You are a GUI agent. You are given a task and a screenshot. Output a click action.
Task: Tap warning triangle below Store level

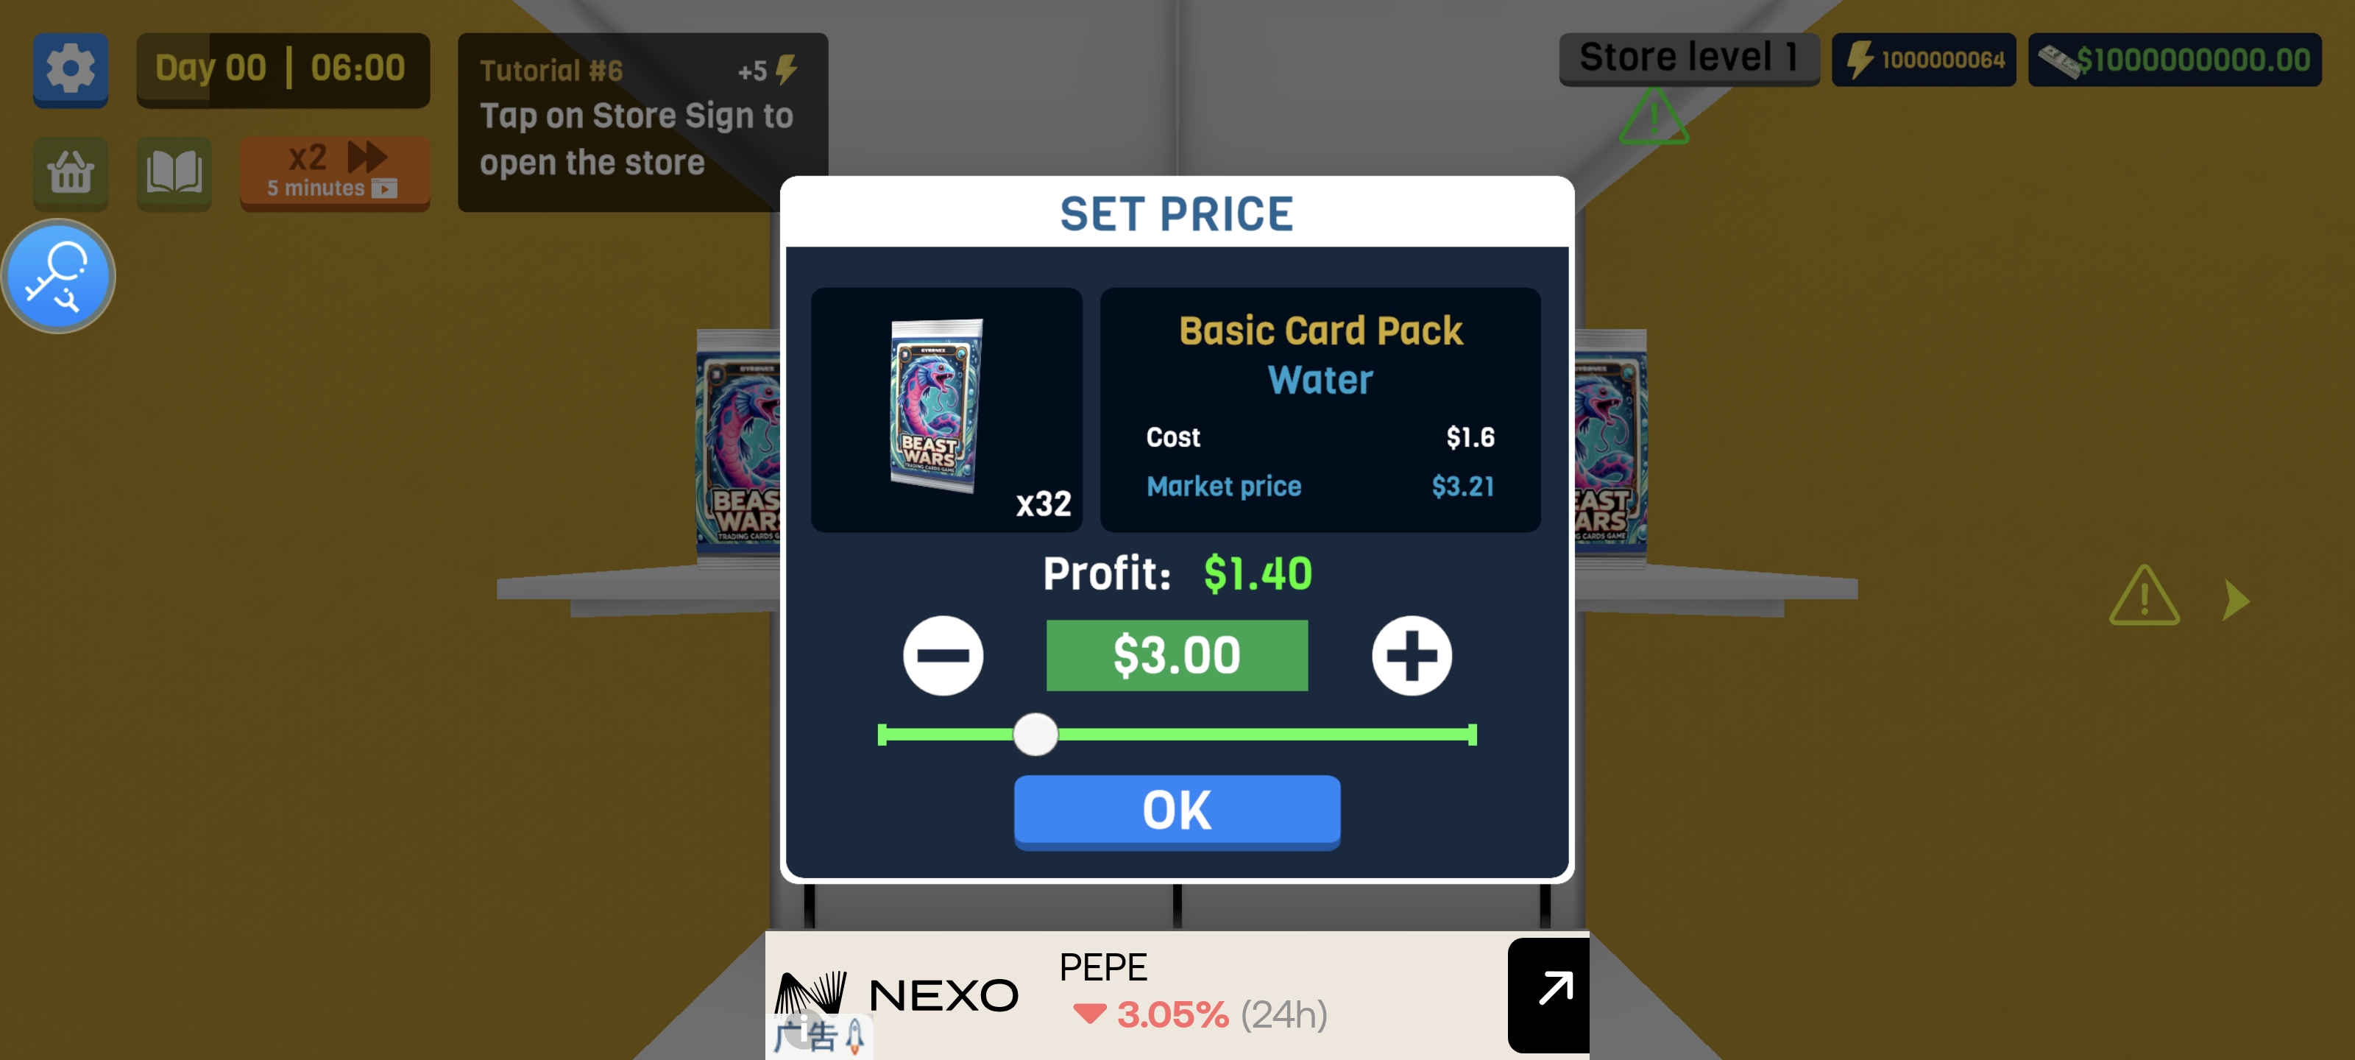pos(1653,117)
